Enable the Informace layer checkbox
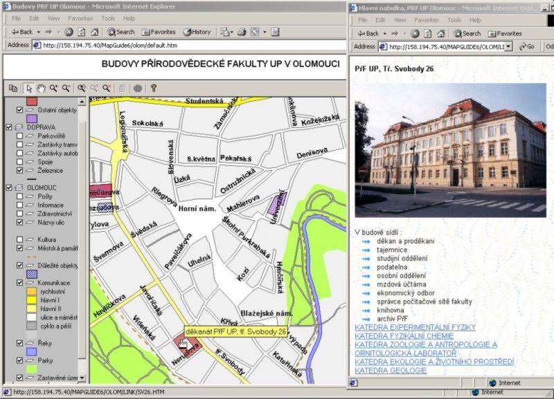The width and height of the screenshot is (554, 399). point(20,205)
